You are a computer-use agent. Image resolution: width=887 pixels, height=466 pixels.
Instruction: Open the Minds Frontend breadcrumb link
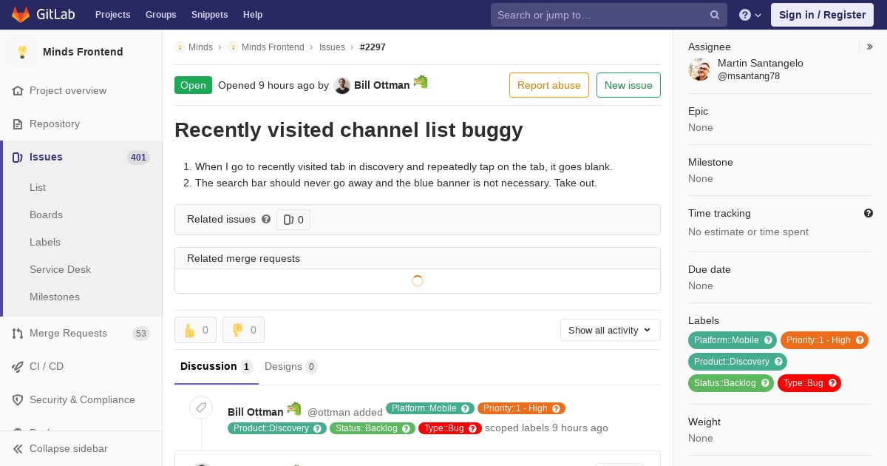click(273, 47)
